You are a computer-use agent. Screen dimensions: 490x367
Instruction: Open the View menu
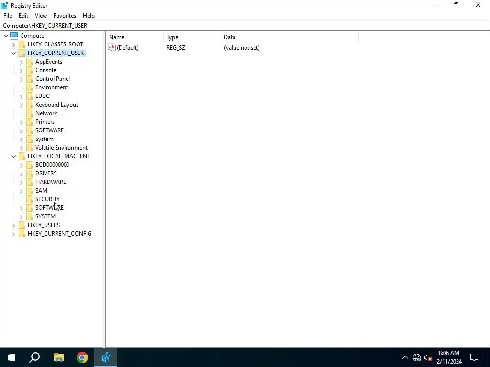41,16
